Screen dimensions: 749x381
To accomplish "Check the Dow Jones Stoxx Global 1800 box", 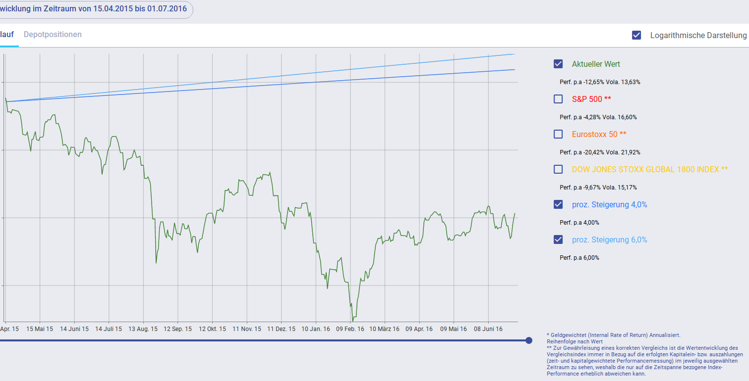I will 558,169.
